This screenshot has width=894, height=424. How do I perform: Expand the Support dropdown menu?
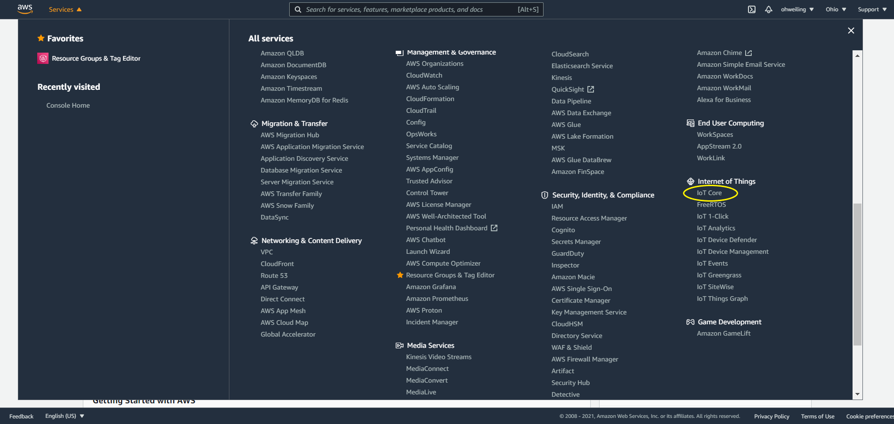click(872, 9)
